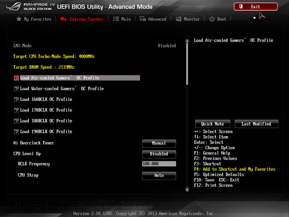This screenshot has width=289, height=217.
Task: Select Load 180BCLK OC Profile text
Action: coord(46,121)
